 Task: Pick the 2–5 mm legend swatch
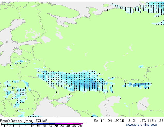[x=22, y=124]
